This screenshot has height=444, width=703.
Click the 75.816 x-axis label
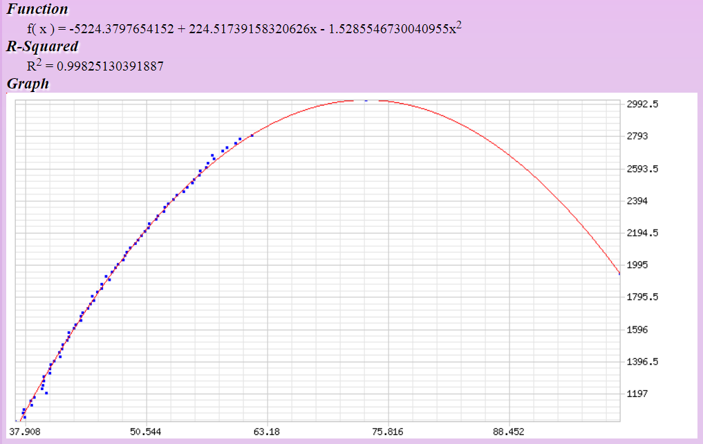pos(387,432)
